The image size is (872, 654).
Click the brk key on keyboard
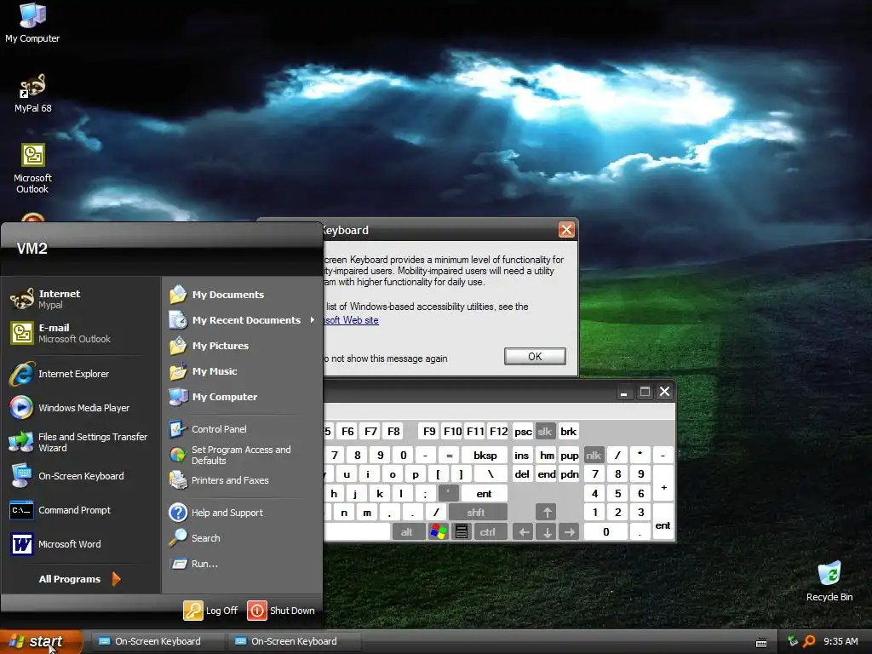[x=568, y=432]
